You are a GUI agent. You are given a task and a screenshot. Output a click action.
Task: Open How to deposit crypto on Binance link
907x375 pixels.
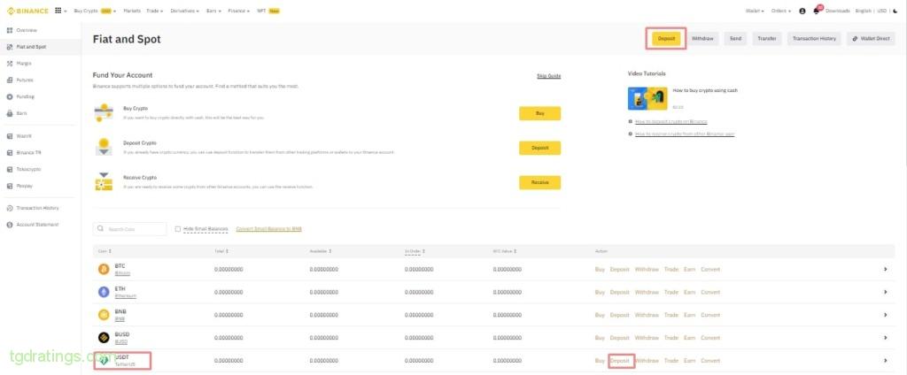[x=671, y=122]
